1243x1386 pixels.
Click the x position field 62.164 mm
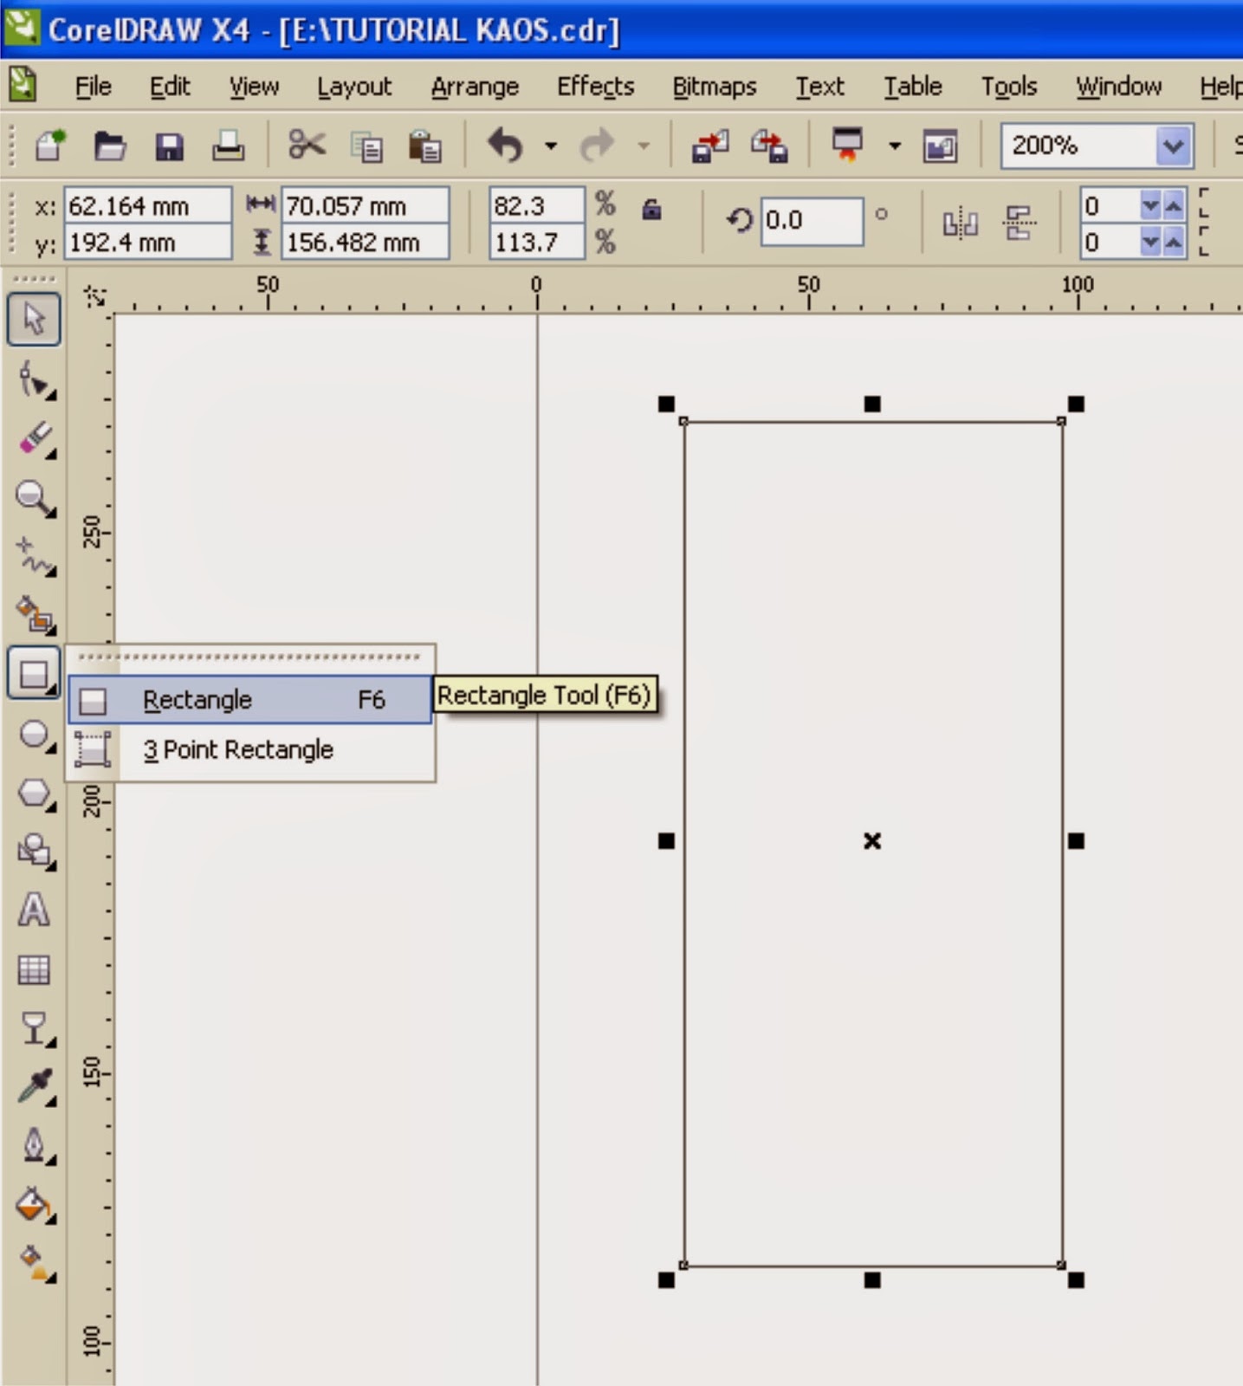click(147, 206)
